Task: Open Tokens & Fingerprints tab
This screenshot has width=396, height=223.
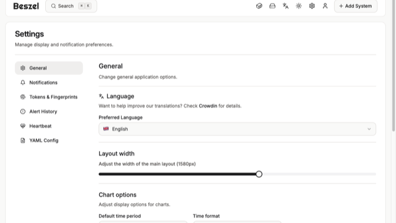Action: pos(49,97)
